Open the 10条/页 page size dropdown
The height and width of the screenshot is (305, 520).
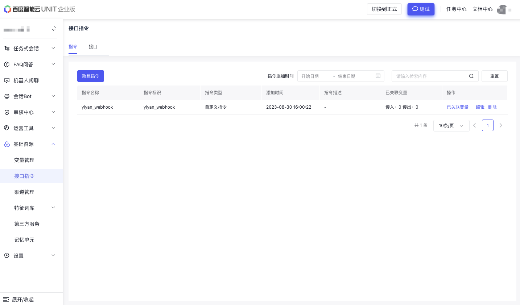(x=451, y=125)
